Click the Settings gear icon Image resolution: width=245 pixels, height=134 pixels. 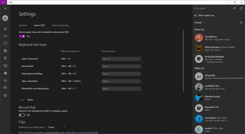tap(5, 96)
